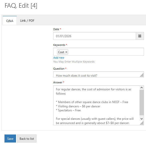The width and height of the screenshot is (146, 144).
Task: Click the 'Visiting dancers – $6 per dancer' line
Action: coord(78,106)
